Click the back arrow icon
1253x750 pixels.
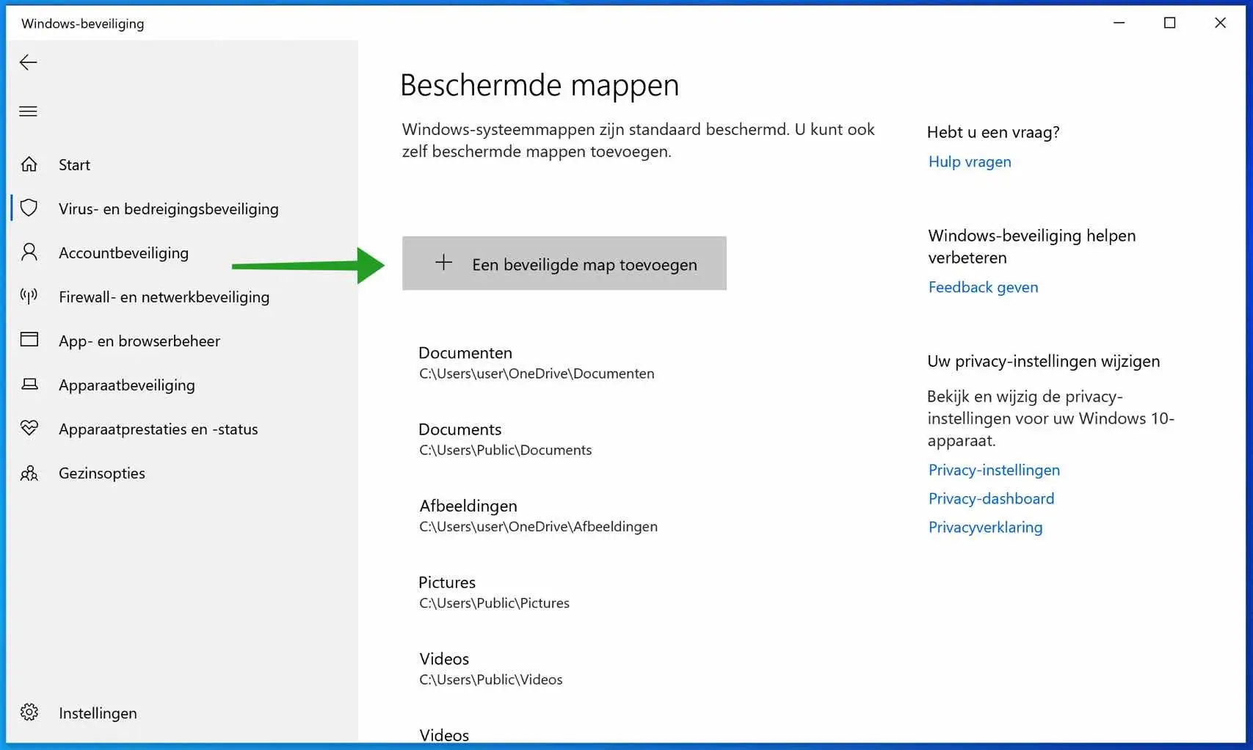[x=28, y=62]
